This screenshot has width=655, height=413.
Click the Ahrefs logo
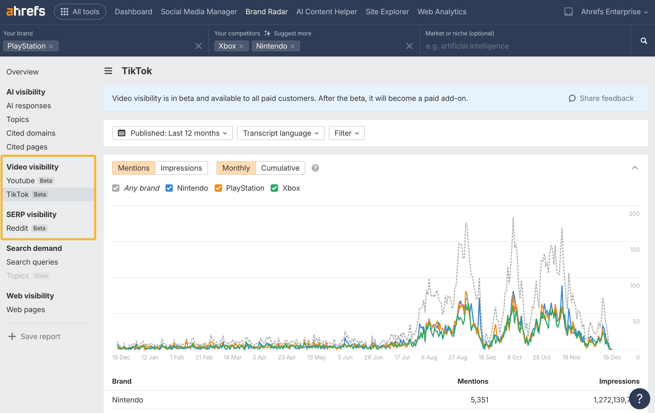point(26,12)
